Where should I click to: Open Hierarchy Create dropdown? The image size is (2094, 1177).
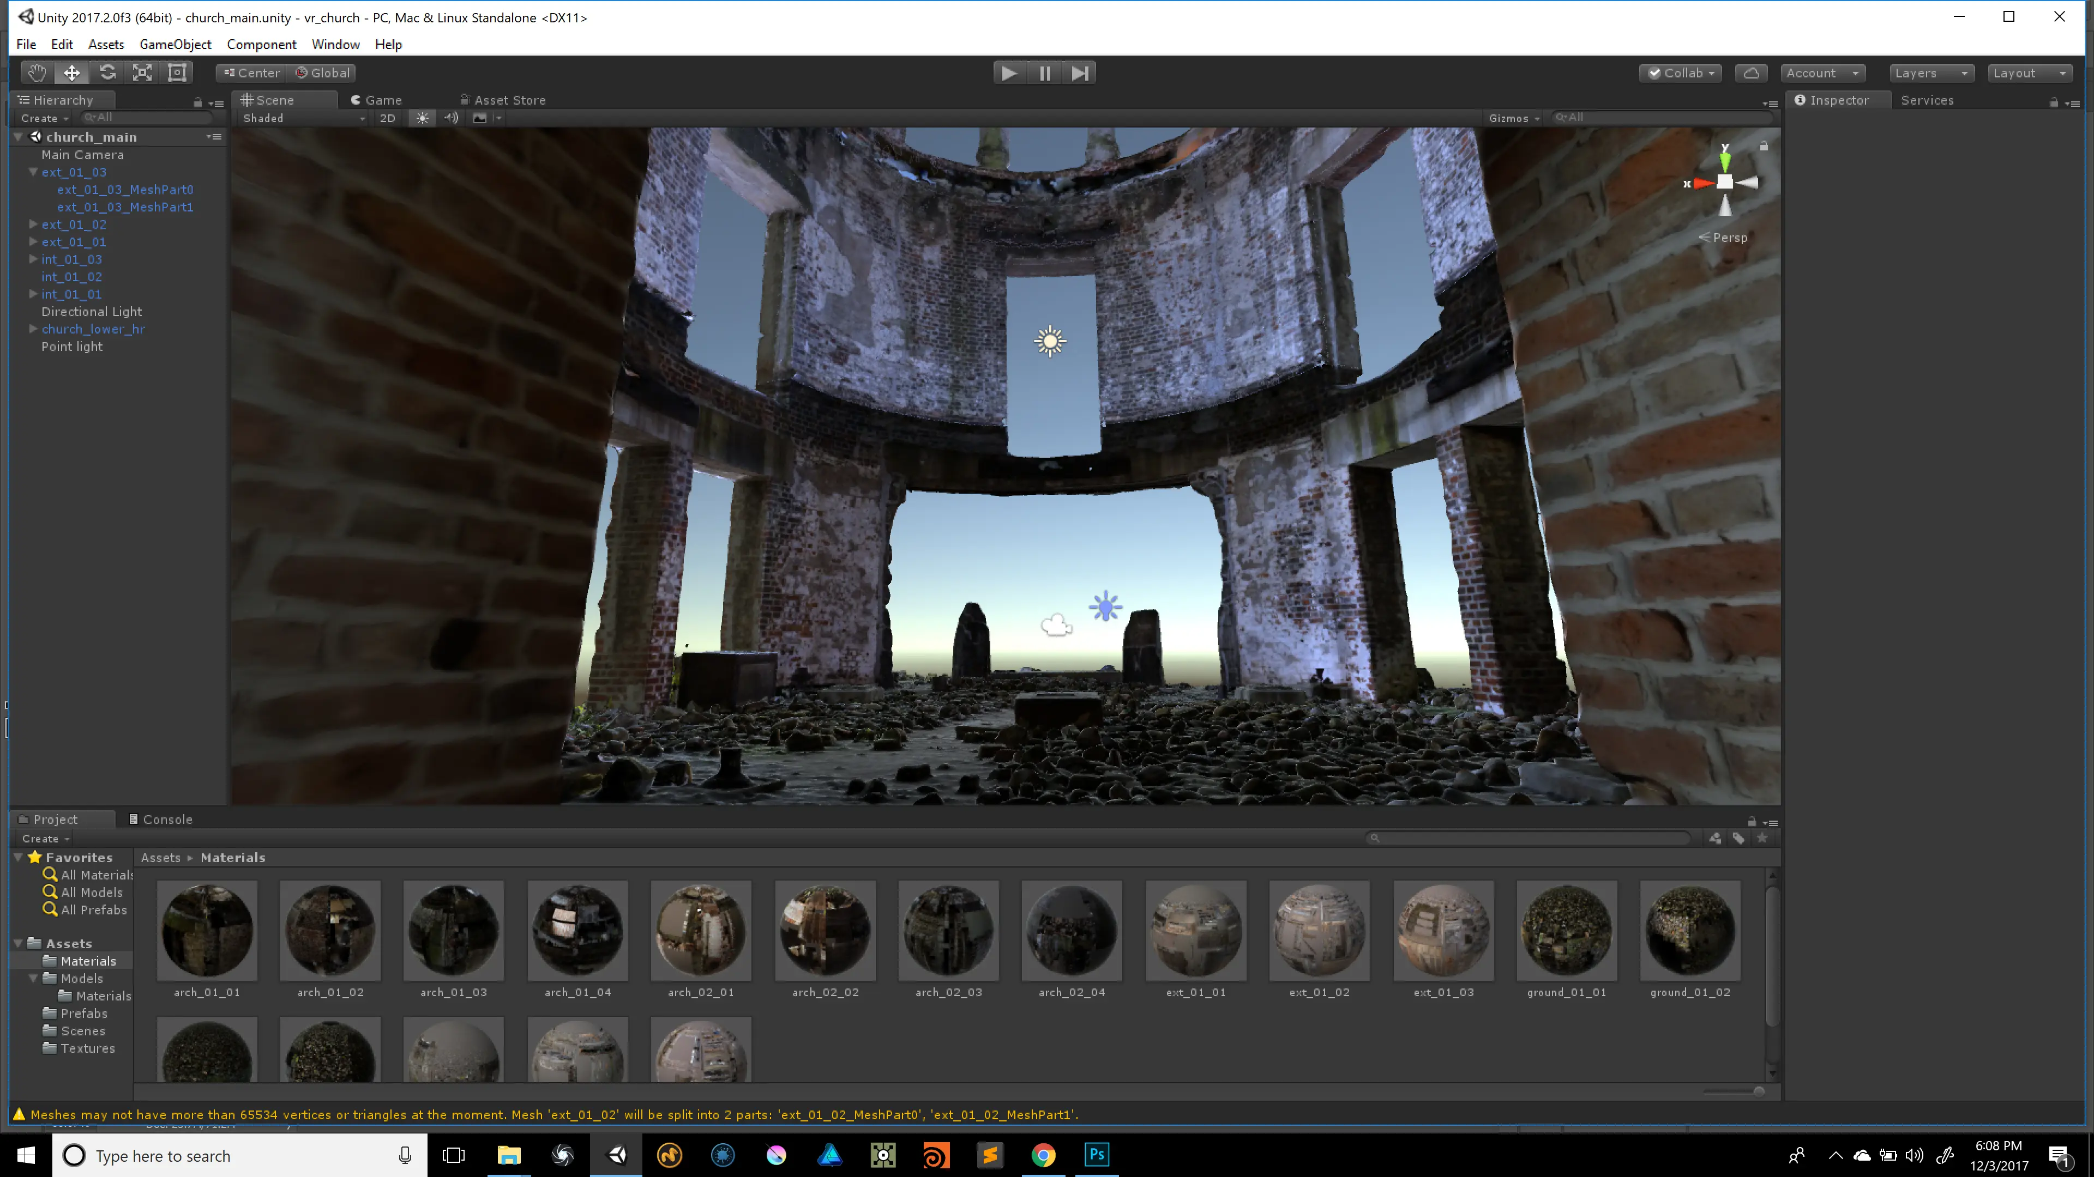point(44,119)
